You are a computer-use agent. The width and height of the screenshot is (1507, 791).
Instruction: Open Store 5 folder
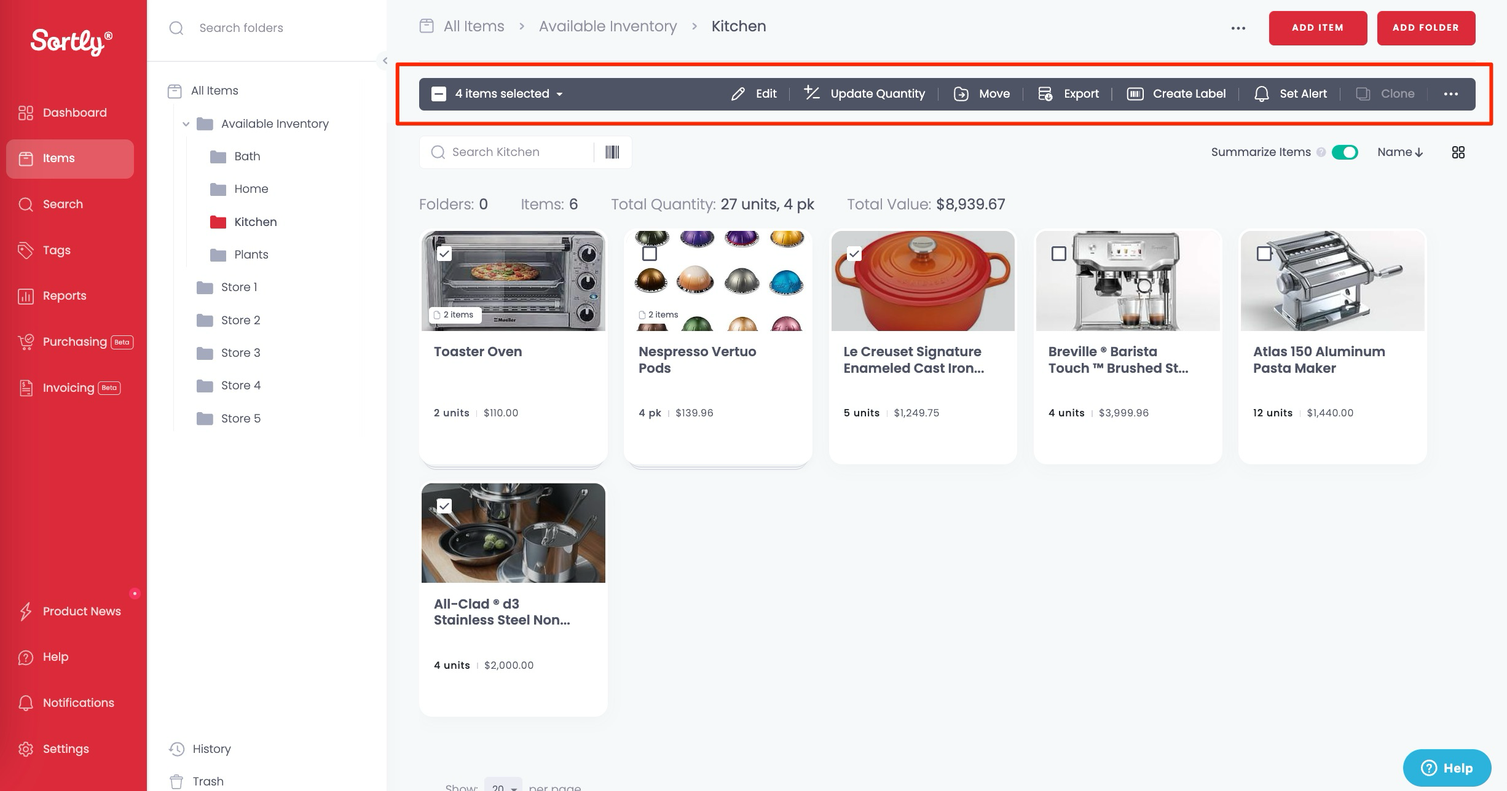click(229, 418)
